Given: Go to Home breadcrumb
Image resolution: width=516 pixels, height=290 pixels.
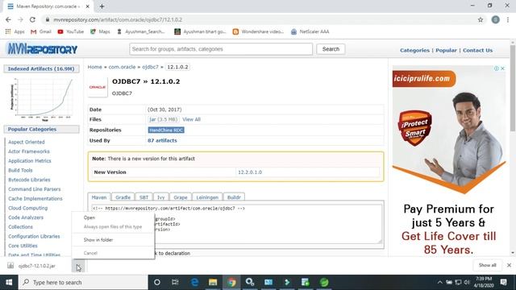Looking at the screenshot, I should click(x=95, y=67).
